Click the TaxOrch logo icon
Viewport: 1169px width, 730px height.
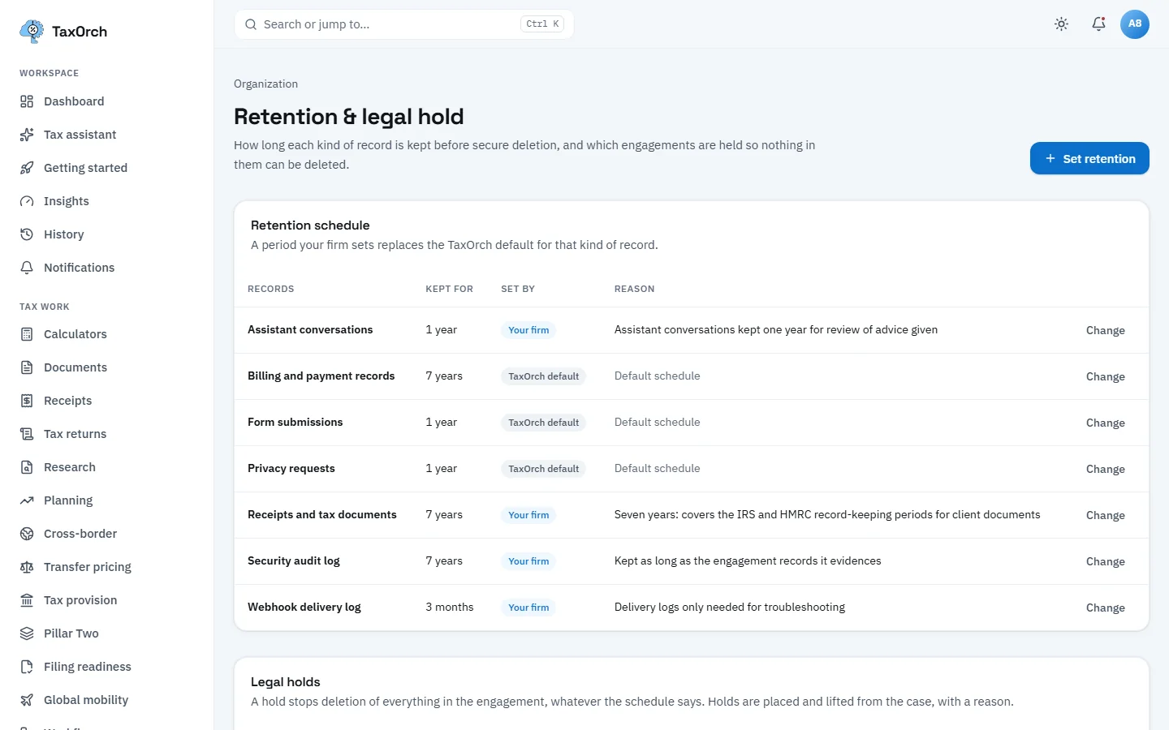tap(32, 31)
